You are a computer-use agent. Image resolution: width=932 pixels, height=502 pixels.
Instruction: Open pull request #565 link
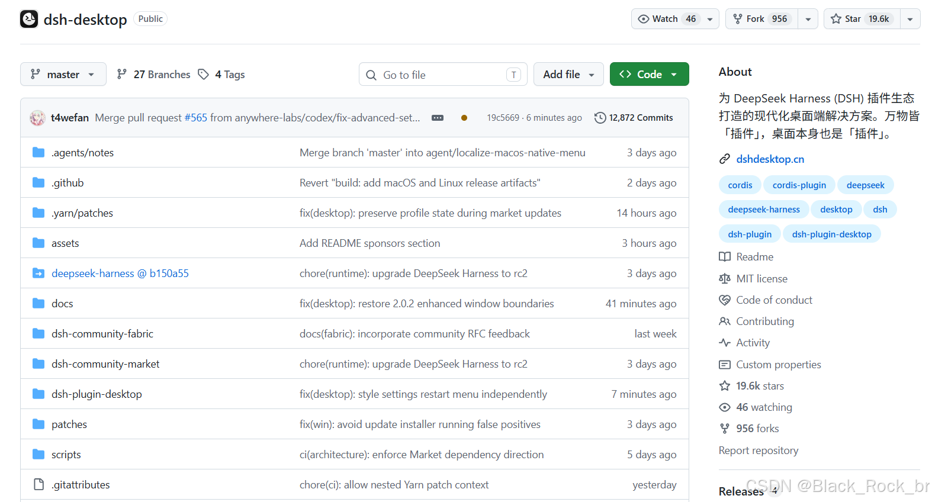[x=196, y=118]
